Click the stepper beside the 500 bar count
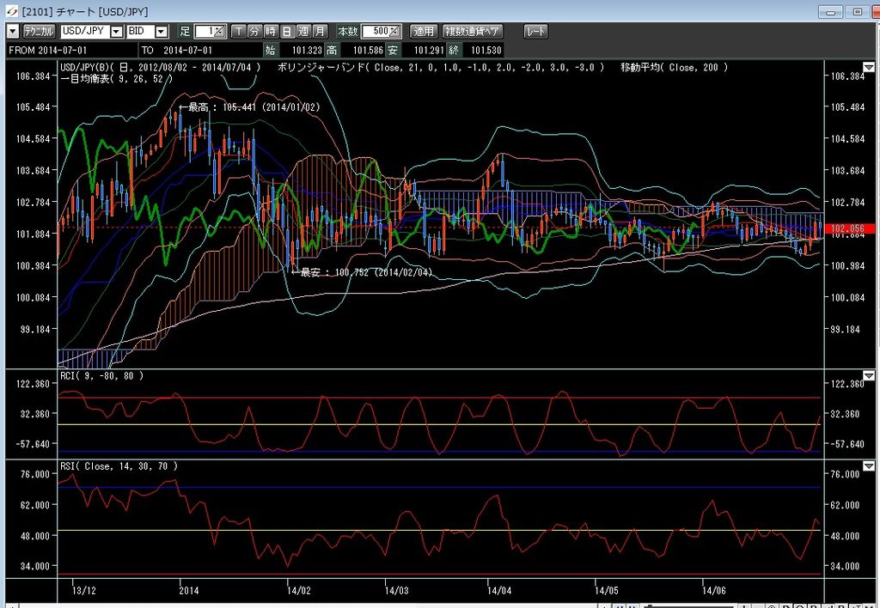Viewport: 880px width, 608px height. coord(395,32)
